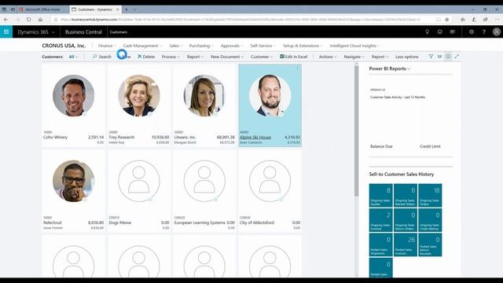Expand the Navigate dropdown
Screen dimensions: 503x283
(x=354, y=57)
